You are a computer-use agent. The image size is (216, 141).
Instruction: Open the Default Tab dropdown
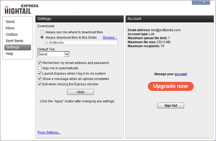53,54
